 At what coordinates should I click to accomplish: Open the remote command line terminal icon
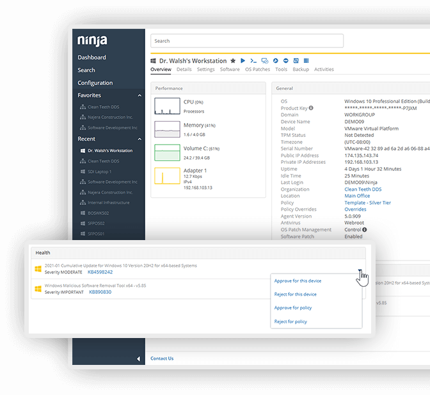pos(253,61)
